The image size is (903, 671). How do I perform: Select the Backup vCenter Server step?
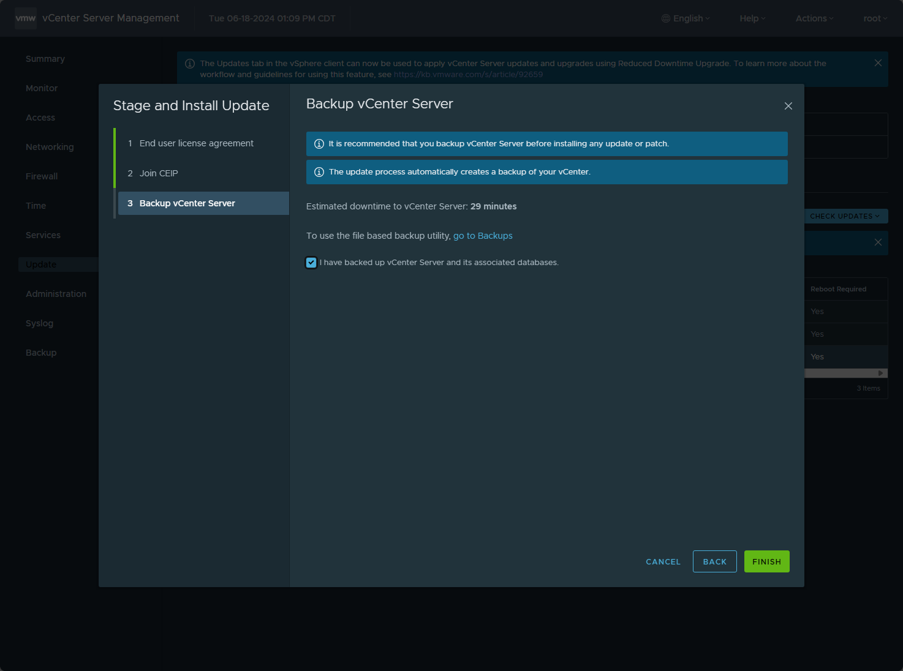click(x=203, y=203)
